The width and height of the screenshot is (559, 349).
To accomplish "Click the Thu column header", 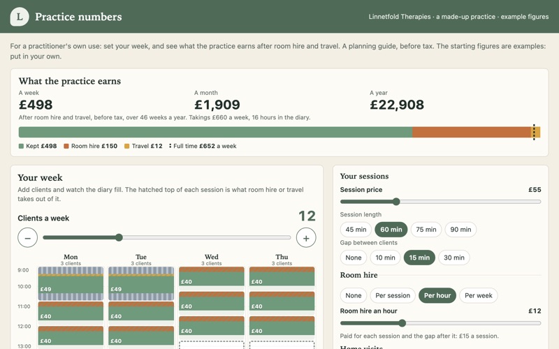I will pos(282,257).
